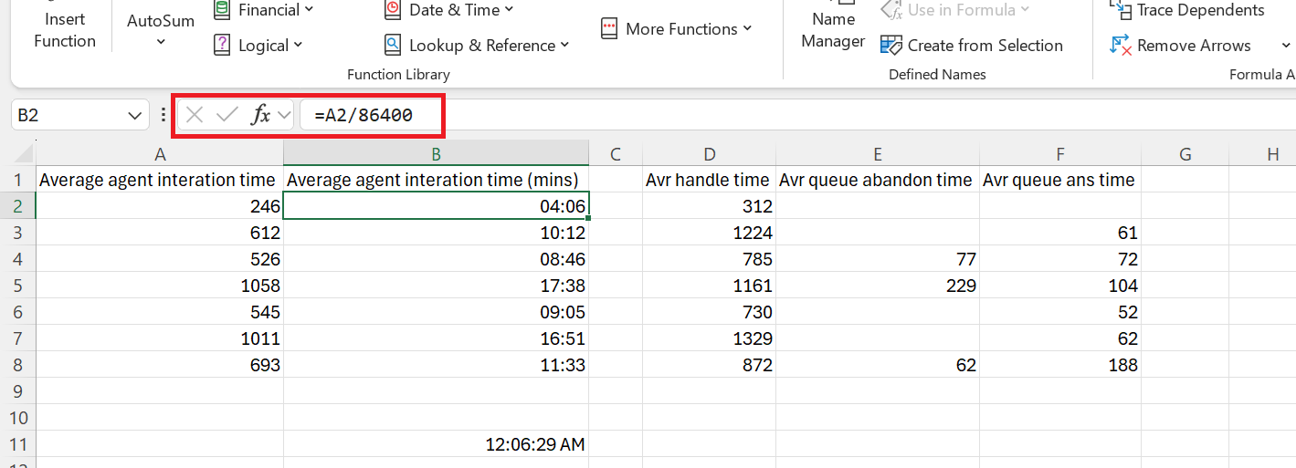The height and width of the screenshot is (468, 1296).
Task: Click cell A1 'Average agent interation time'
Action: 160,180
